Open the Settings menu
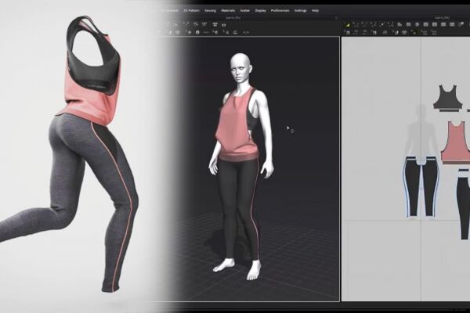 pos(300,10)
